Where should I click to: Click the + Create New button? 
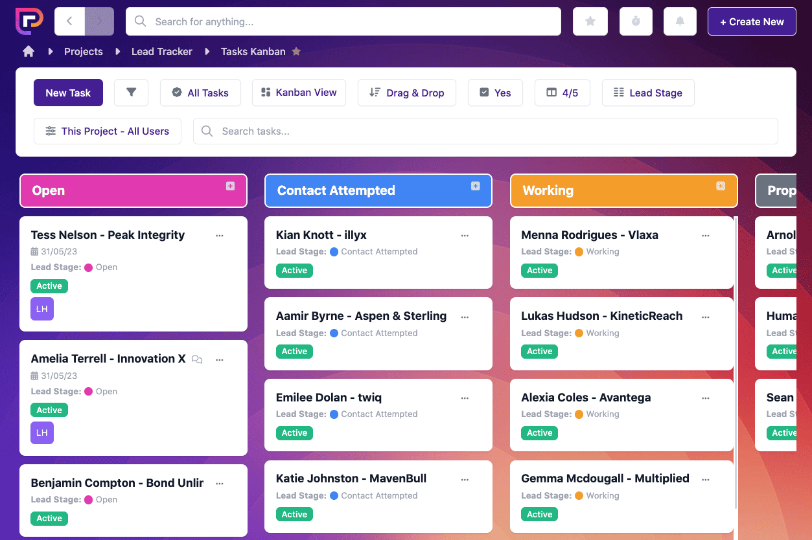[752, 21]
